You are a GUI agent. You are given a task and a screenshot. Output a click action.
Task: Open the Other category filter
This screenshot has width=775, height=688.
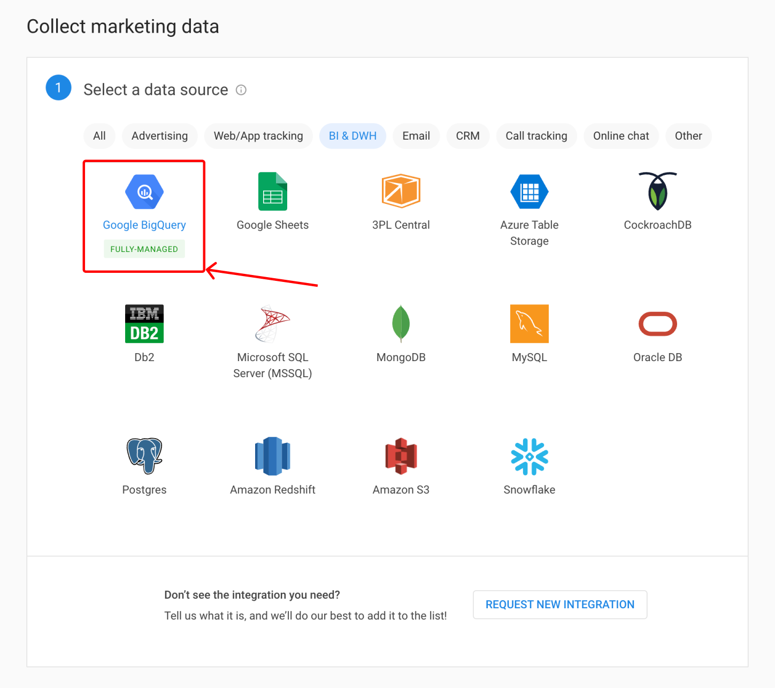[688, 136]
